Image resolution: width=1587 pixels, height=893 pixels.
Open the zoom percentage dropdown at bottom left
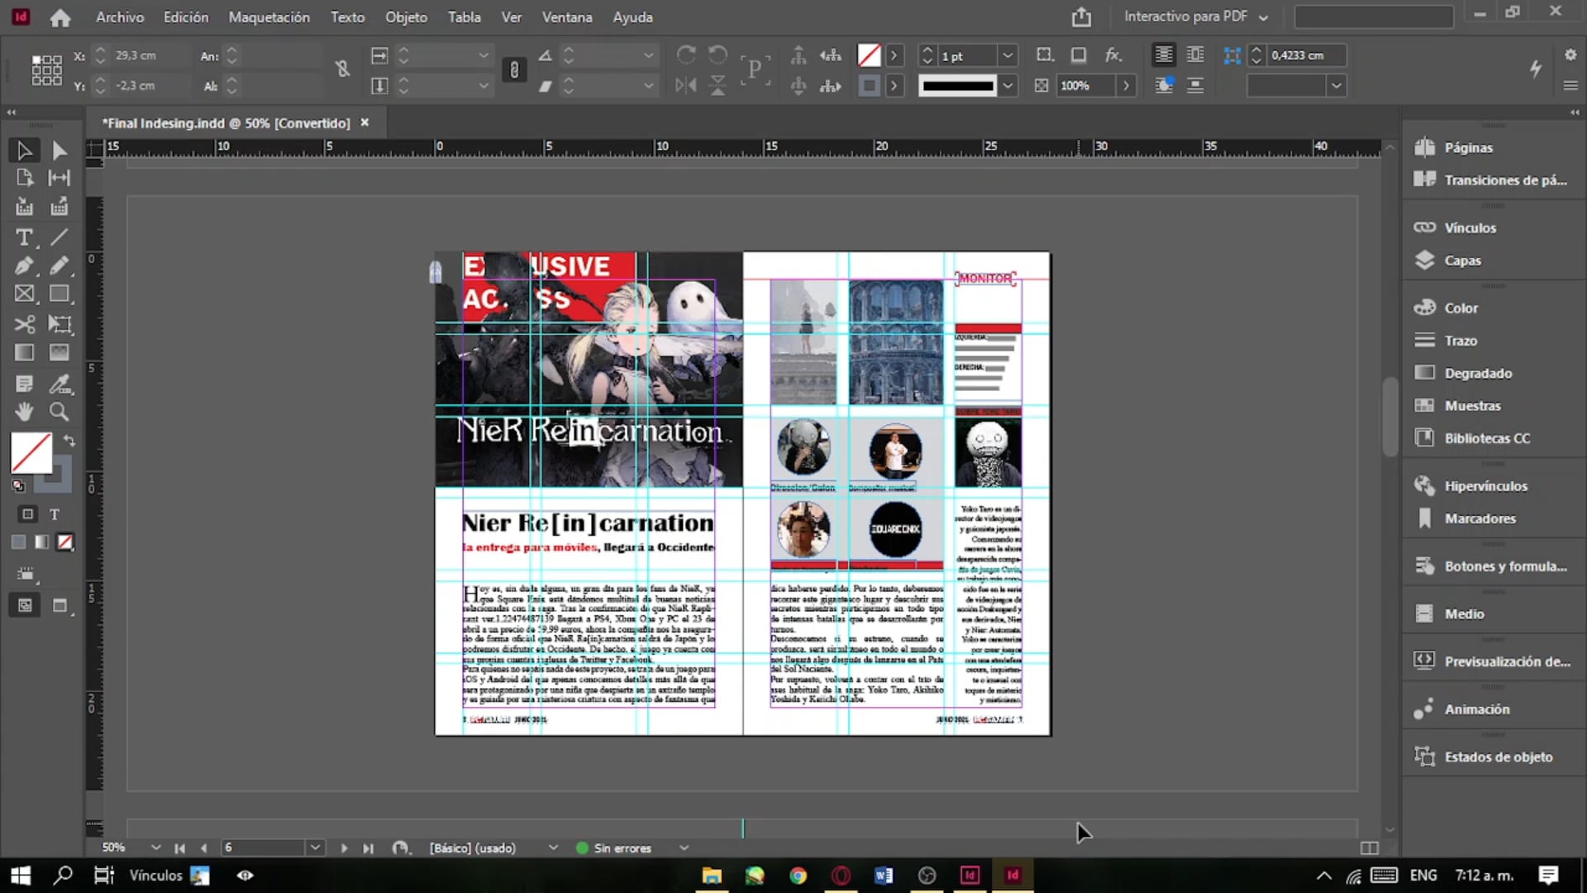(155, 847)
